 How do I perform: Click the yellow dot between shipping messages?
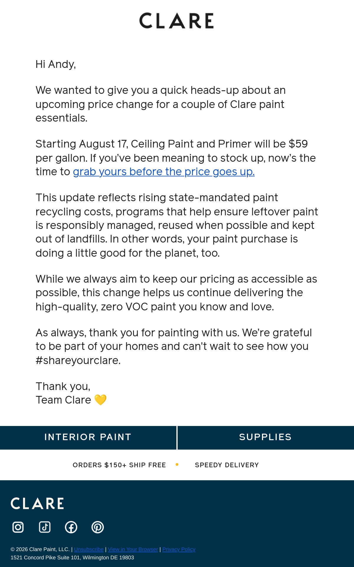coord(177,464)
